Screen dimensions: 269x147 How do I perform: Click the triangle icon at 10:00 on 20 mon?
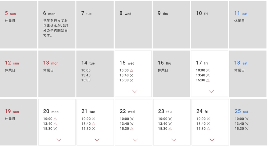click(55, 119)
